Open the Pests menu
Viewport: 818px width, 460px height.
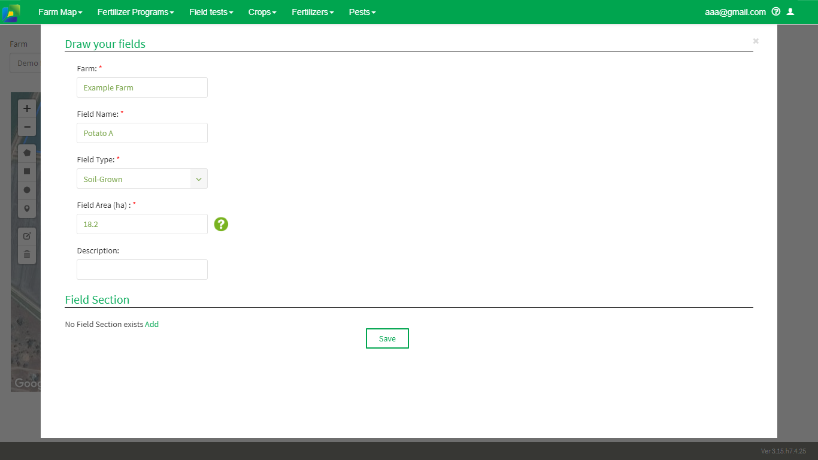pos(362,12)
